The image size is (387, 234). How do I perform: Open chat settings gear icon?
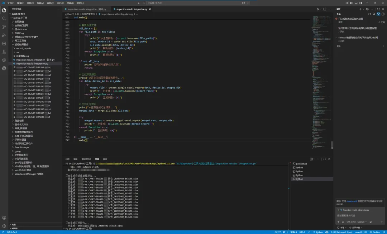pos(367,9)
